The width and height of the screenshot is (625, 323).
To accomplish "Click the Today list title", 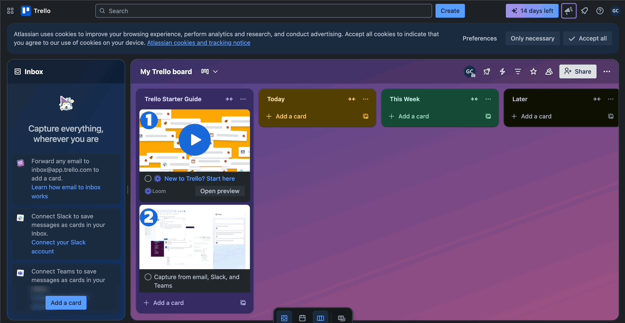I will click(x=276, y=99).
